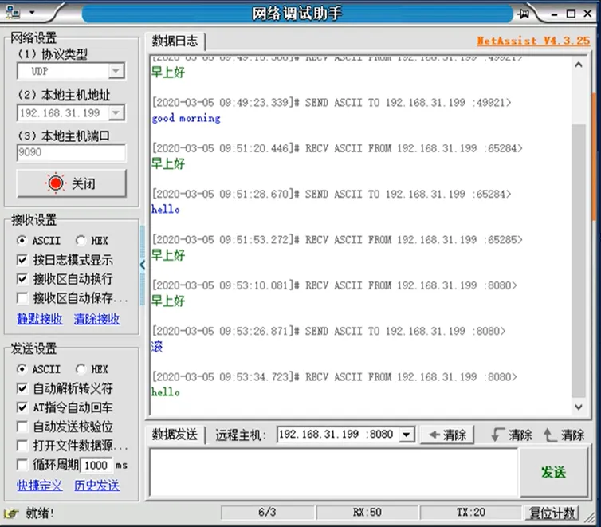The width and height of the screenshot is (601, 527).
Task: Open the 本地主机地址 dropdown
Action: click(116, 112)
